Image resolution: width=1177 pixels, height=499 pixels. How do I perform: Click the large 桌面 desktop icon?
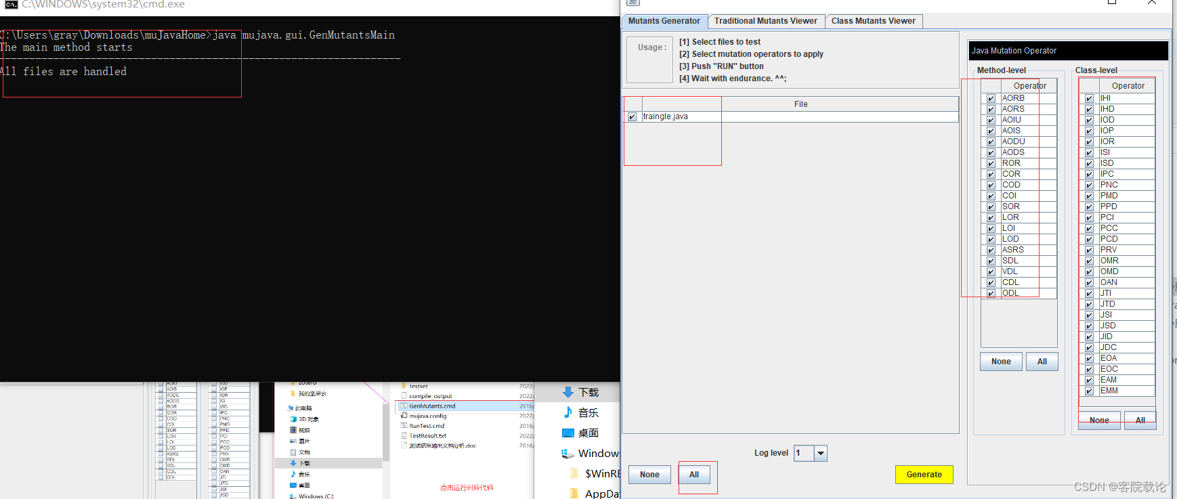(568, 433)
